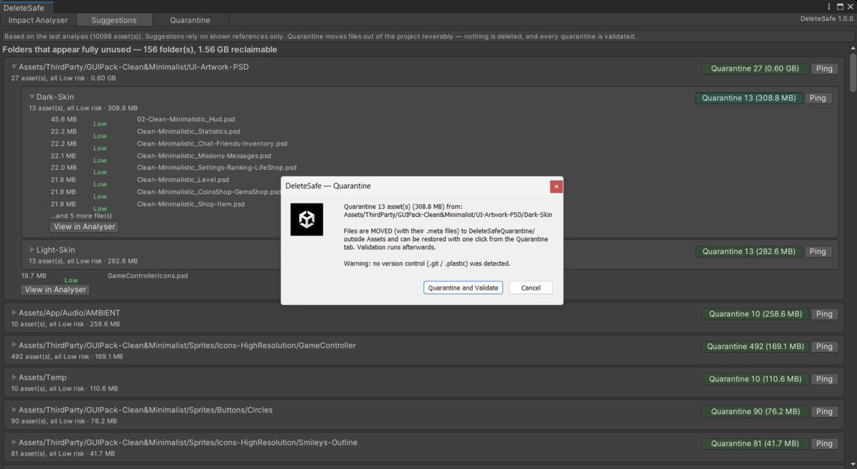Viewport: 857px width, 469px height.
Task: Click Quarantine 492 (169.1 MB) button
Action: coord(756,346)
